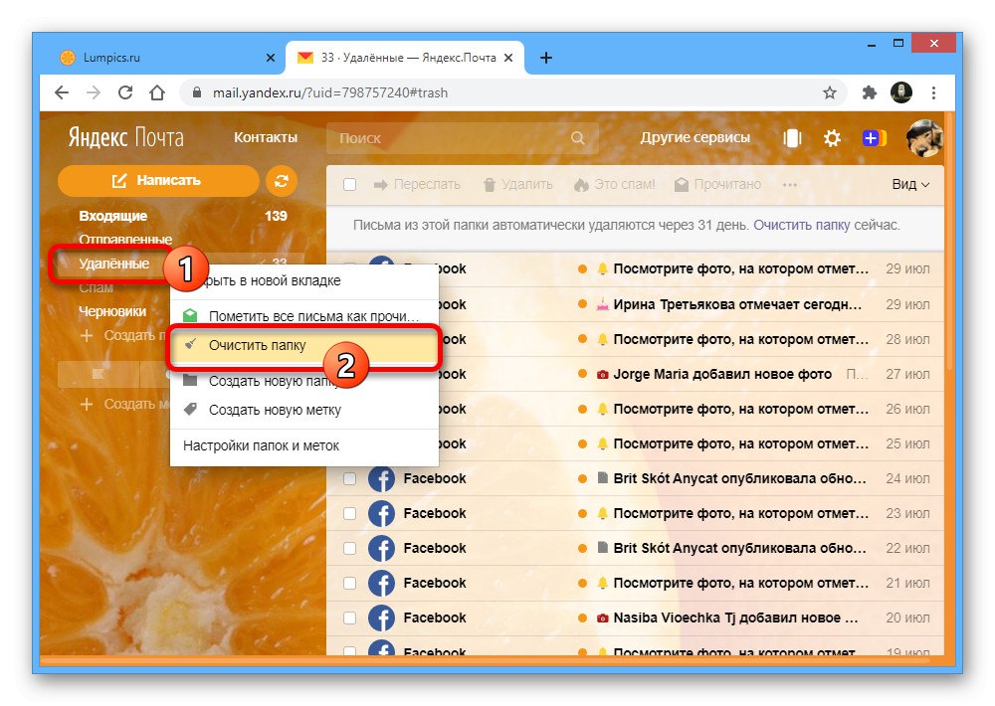
Task: Reload the page with refresh icon
Action: point(125,92)
